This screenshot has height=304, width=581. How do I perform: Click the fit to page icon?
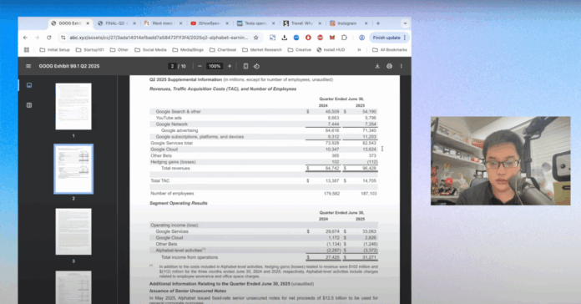[x=245, y=66]
